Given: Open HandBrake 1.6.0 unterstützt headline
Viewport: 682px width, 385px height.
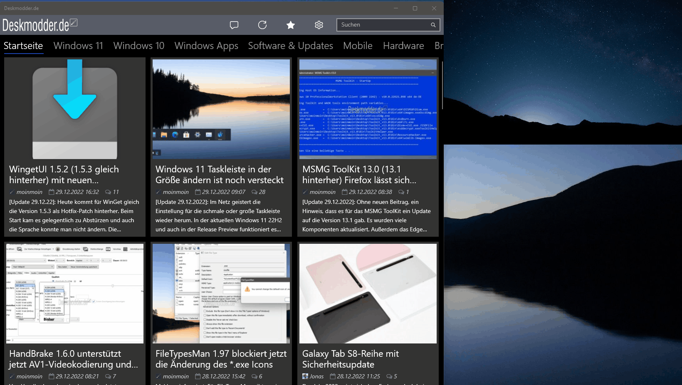Looking at the screenshot, I should (x=74, y=359).
